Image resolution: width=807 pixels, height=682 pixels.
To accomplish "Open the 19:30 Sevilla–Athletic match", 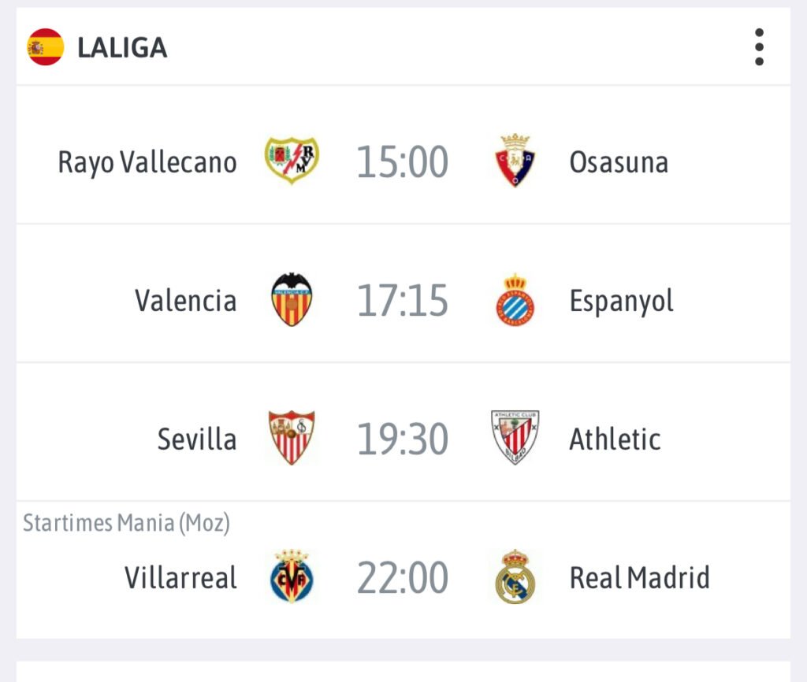I will pyautogui.click(x=403, y=439).
